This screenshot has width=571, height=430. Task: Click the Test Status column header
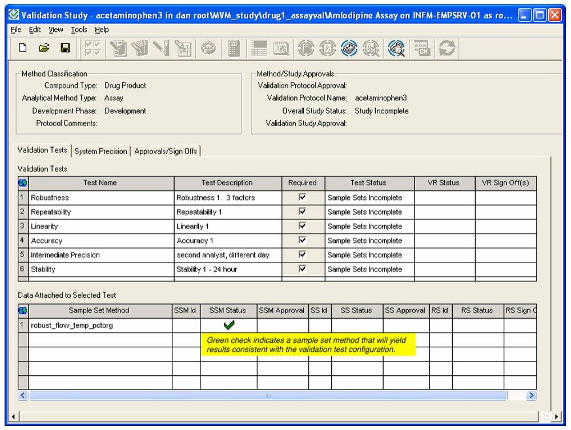(368, 183)
